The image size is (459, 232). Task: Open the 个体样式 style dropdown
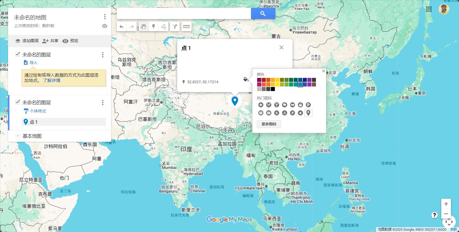click(x=35, y=111)
